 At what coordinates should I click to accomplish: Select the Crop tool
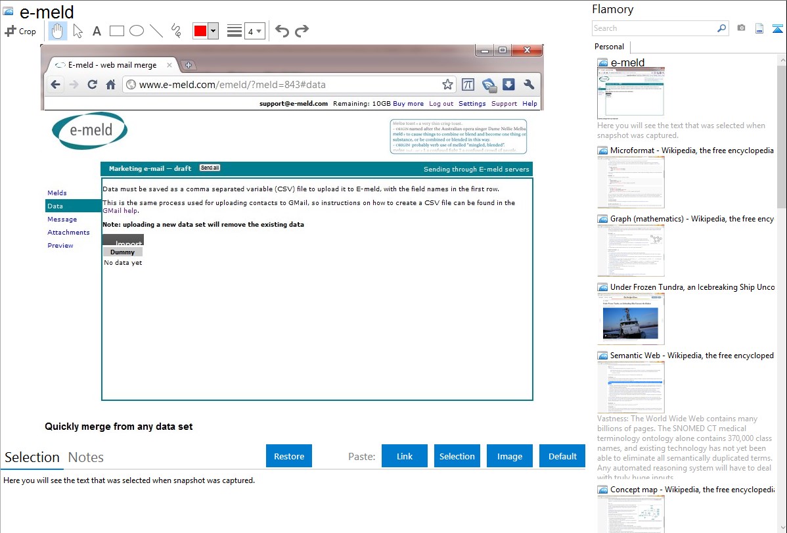point(20,31)
